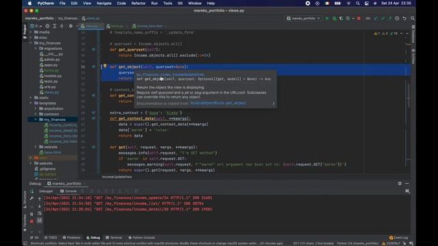Start debugging with the green bug icon

[x=335, y=18]
